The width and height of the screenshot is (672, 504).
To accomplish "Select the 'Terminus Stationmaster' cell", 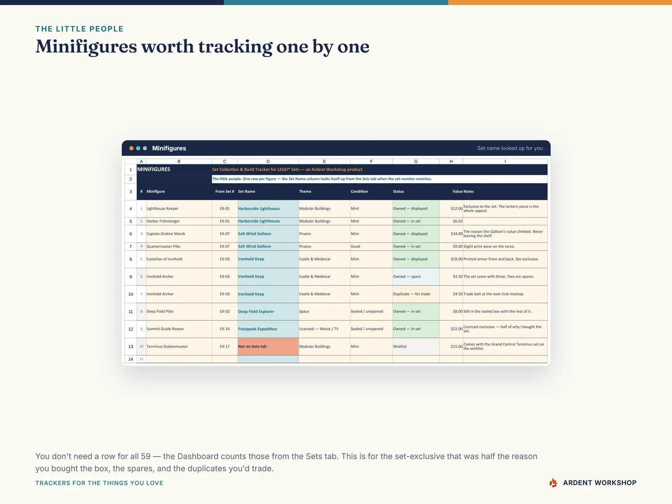I will pyautogui.click(x=179, y=346).
